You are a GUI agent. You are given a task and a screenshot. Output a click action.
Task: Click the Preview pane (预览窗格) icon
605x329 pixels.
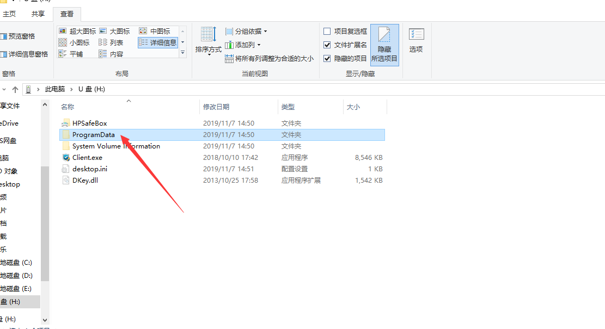coord(17,36)
